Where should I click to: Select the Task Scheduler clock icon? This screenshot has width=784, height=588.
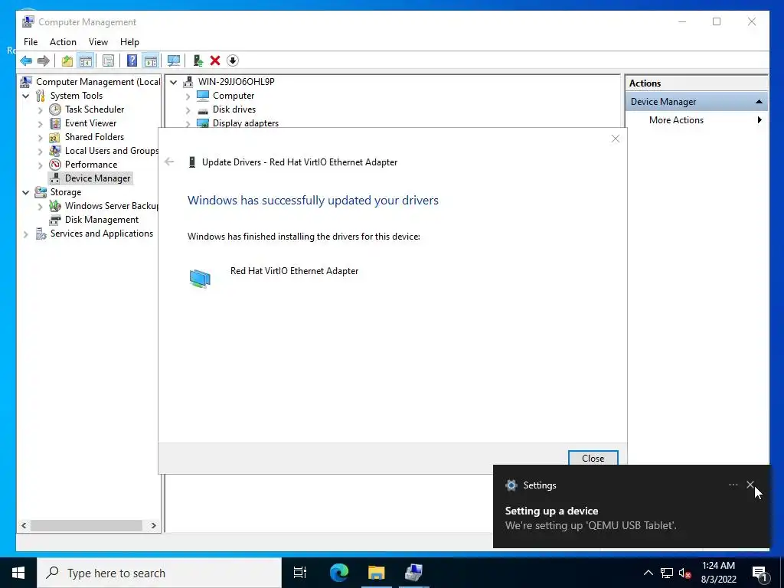tap(55, 109)
